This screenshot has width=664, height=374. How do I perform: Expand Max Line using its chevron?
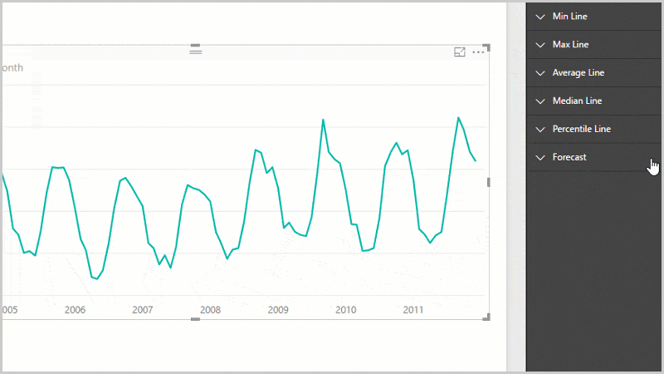[540, 45]
